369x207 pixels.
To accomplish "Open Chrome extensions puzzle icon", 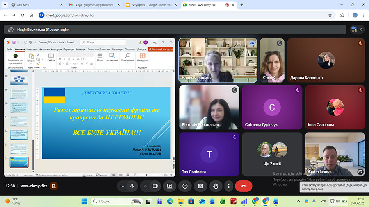I will tap(342, 15).
